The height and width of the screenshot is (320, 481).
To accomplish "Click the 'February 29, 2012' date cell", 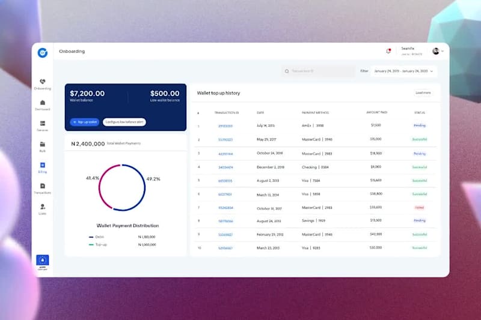I will pyautogui.click(x=270, y=235).
